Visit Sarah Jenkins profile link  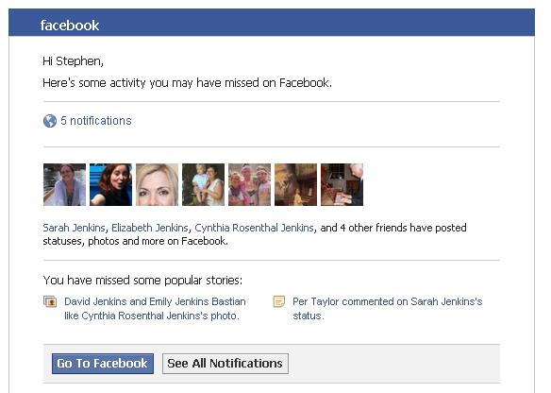point(74,228)
